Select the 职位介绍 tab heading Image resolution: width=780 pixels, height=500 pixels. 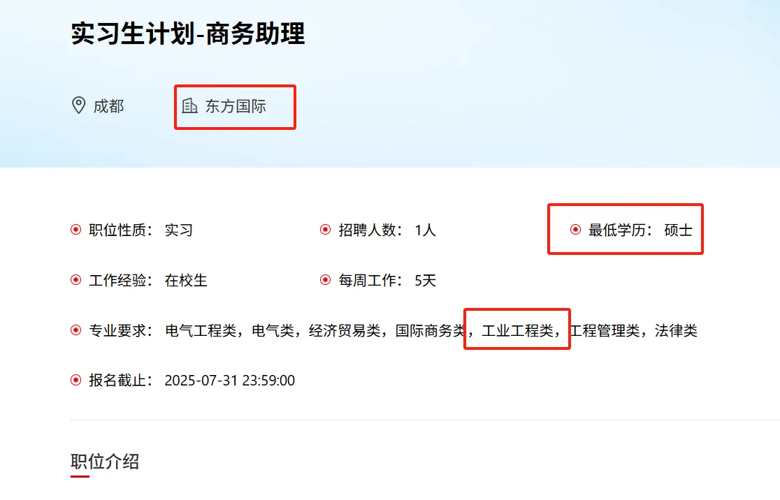point(104,462)
